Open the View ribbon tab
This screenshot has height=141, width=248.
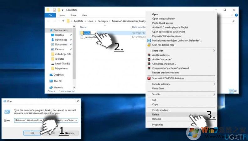tap(84, 15)
